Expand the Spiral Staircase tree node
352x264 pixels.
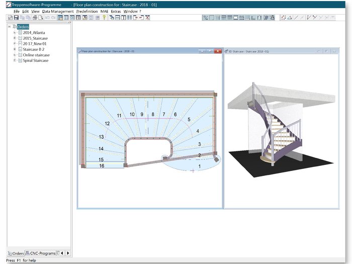(15, 60)
